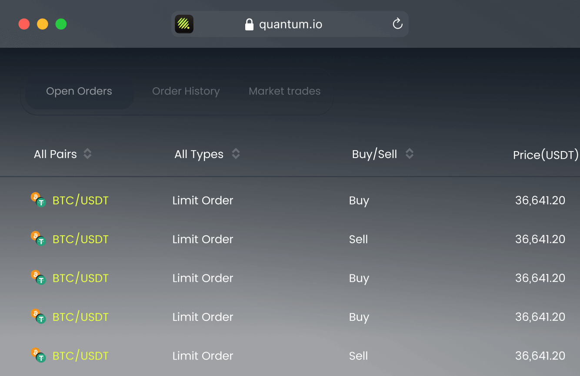This screenshot has width=580, height=376.
Task: Open the Buy/Sell filter dropdown
Action: [383, 154]
